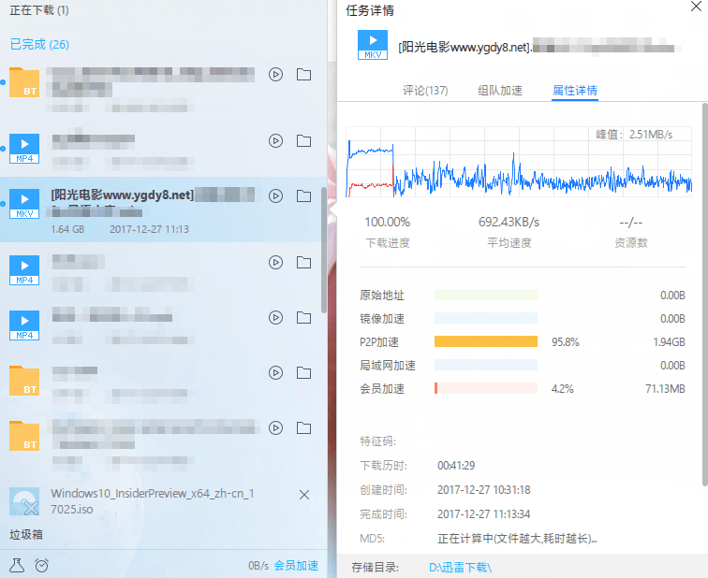Open the 组队加速 tab
This screenshot has width=708, height=578.
(500, 91)
